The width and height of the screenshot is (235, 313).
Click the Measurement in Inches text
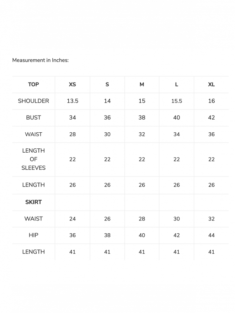[40, 60]
